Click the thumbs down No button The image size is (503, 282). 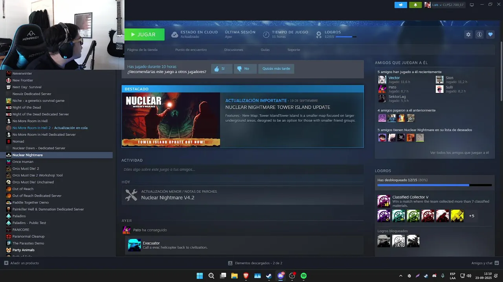pyautogui.click(x=245, y=69)
